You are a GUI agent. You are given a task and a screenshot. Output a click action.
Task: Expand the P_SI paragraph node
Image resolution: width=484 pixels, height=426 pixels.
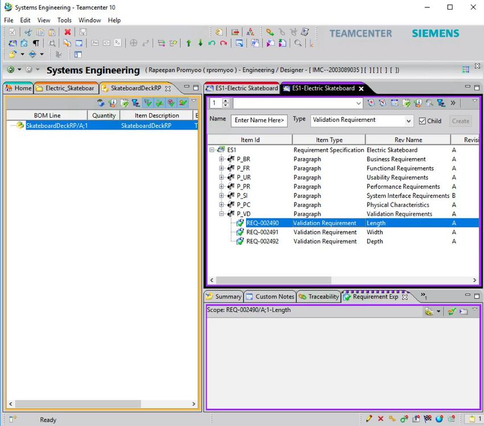pyautogui.click(x=222, y=196)
